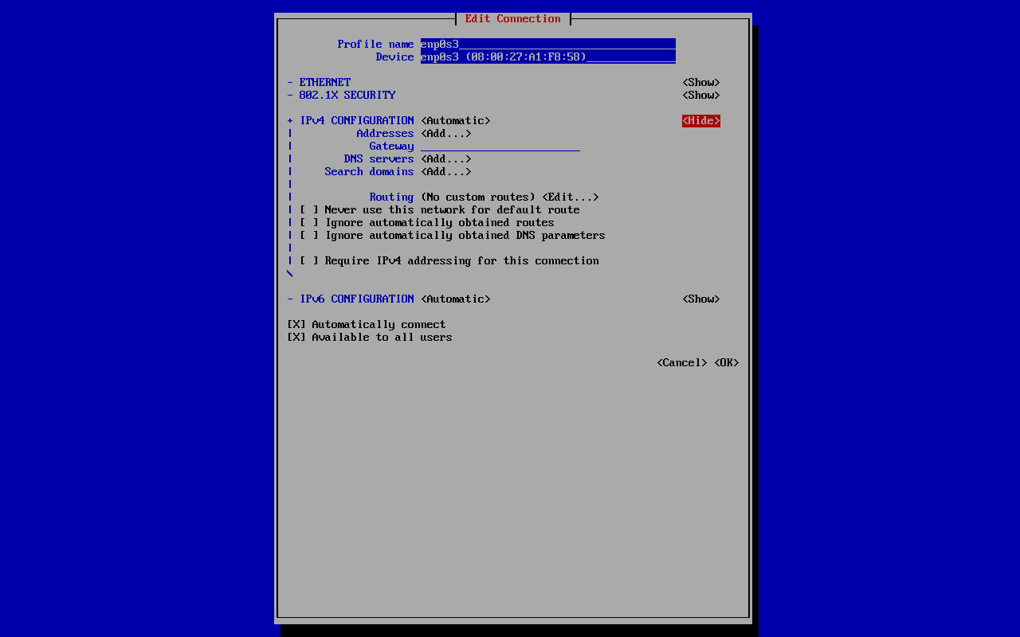Click the Profile name input field
1020x637 pixels.
547,45
